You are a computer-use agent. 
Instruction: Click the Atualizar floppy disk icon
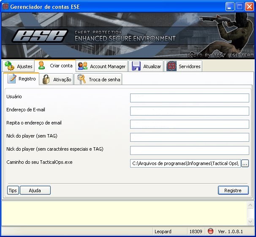(136, 66)
